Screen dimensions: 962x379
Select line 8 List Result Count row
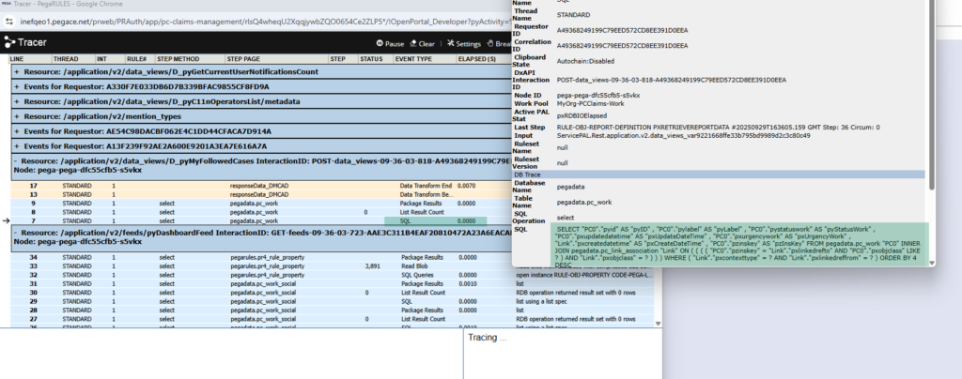(263, 212)
